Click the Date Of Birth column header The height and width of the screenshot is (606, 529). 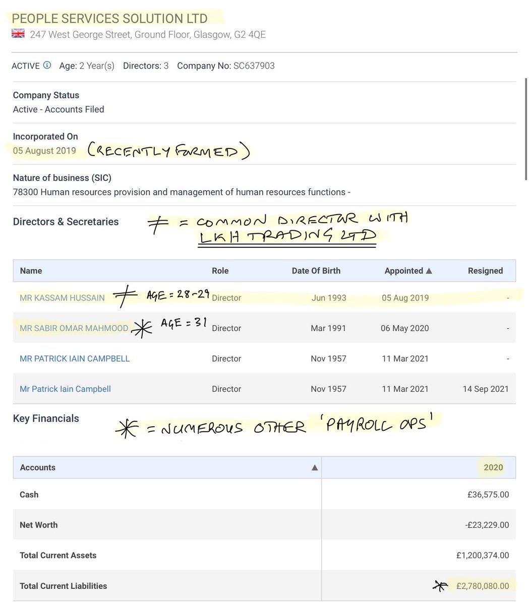(x=316, y=271)
